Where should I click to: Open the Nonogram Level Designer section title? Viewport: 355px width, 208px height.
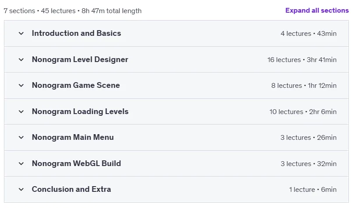tap(80, 59)
